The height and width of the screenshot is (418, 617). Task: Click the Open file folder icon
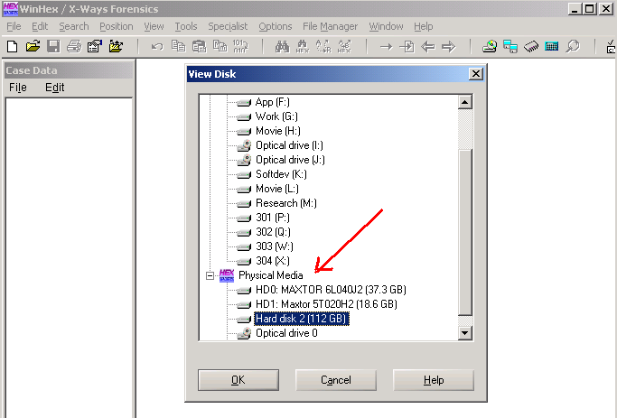(33, 46)
